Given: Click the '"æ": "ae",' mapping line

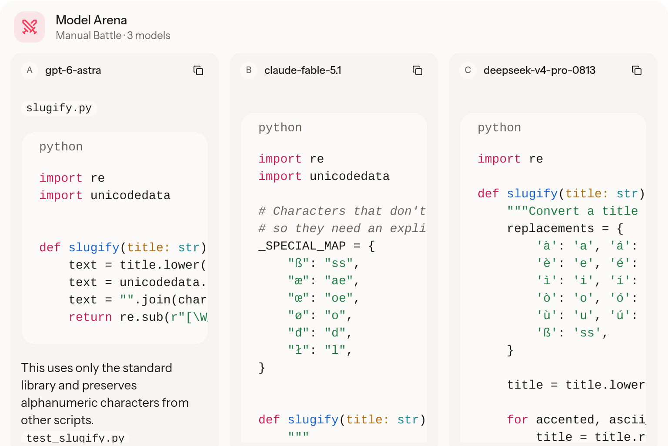Looking at the screenshot, I should click(324, 281).
